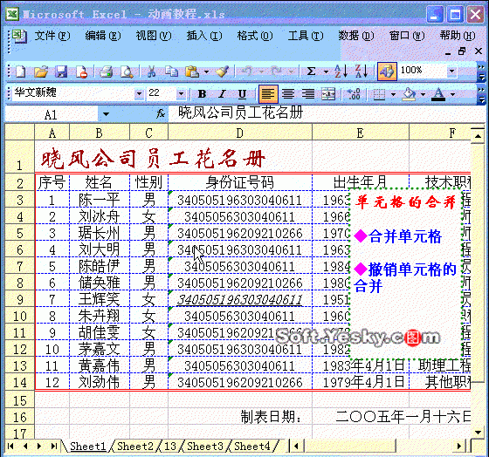This screenshot has height=457, width=489.
Task: Click the Permission icon in toolbar
Action: click(x=82, y=72)
